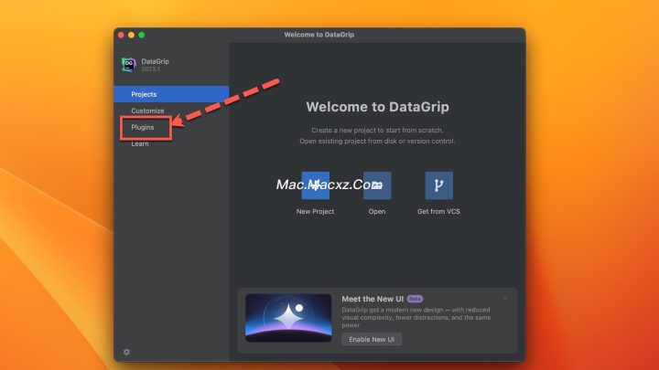Click the New Project plus icon
The width and height of the screenshot is (659, 370).
click(x=315, y=185)
